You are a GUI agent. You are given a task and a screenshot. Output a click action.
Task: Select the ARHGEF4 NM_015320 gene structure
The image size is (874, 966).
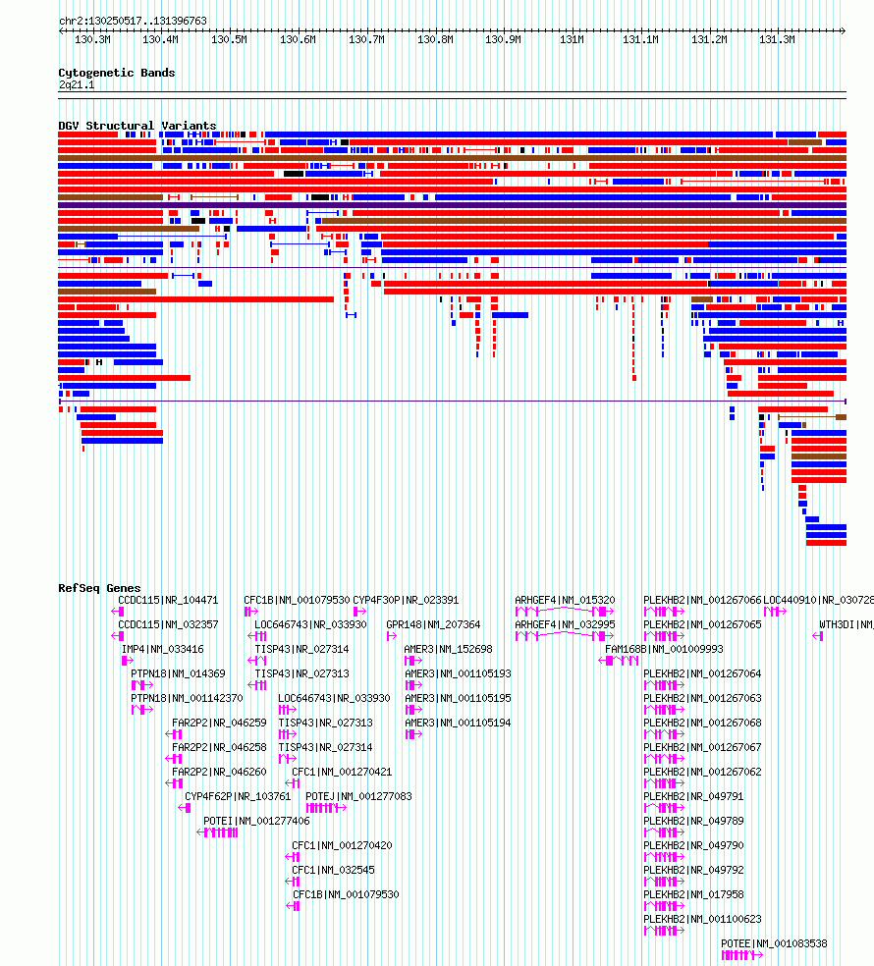click(564, 612)
